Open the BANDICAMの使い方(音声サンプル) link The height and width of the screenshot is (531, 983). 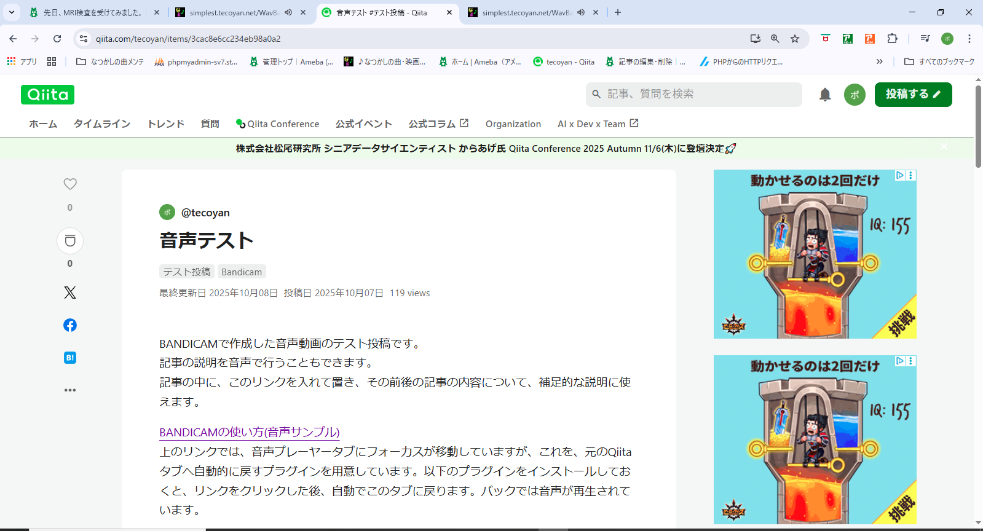click(250, 432)
